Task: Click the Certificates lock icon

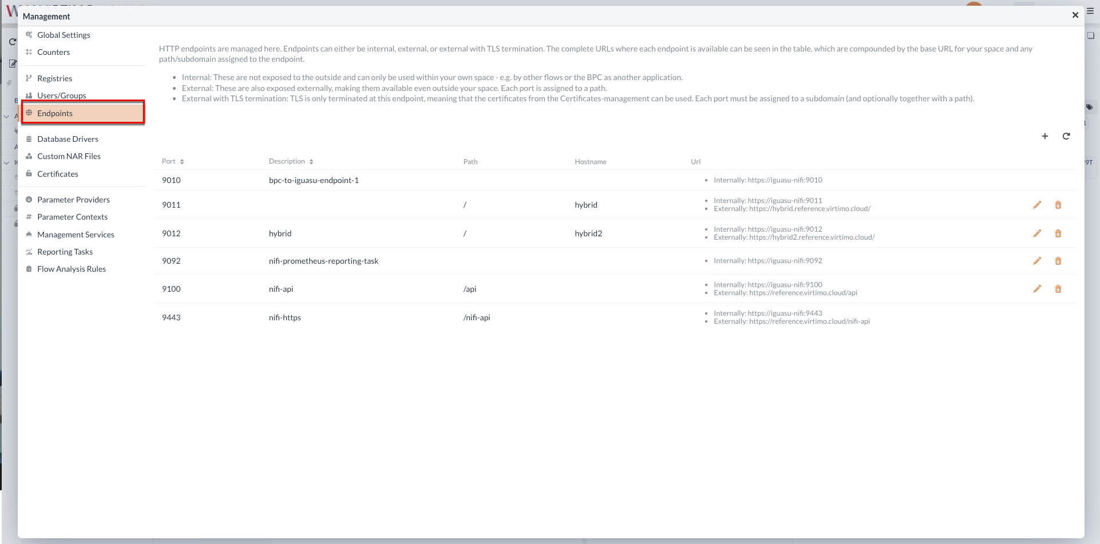Action: point(29,174)
